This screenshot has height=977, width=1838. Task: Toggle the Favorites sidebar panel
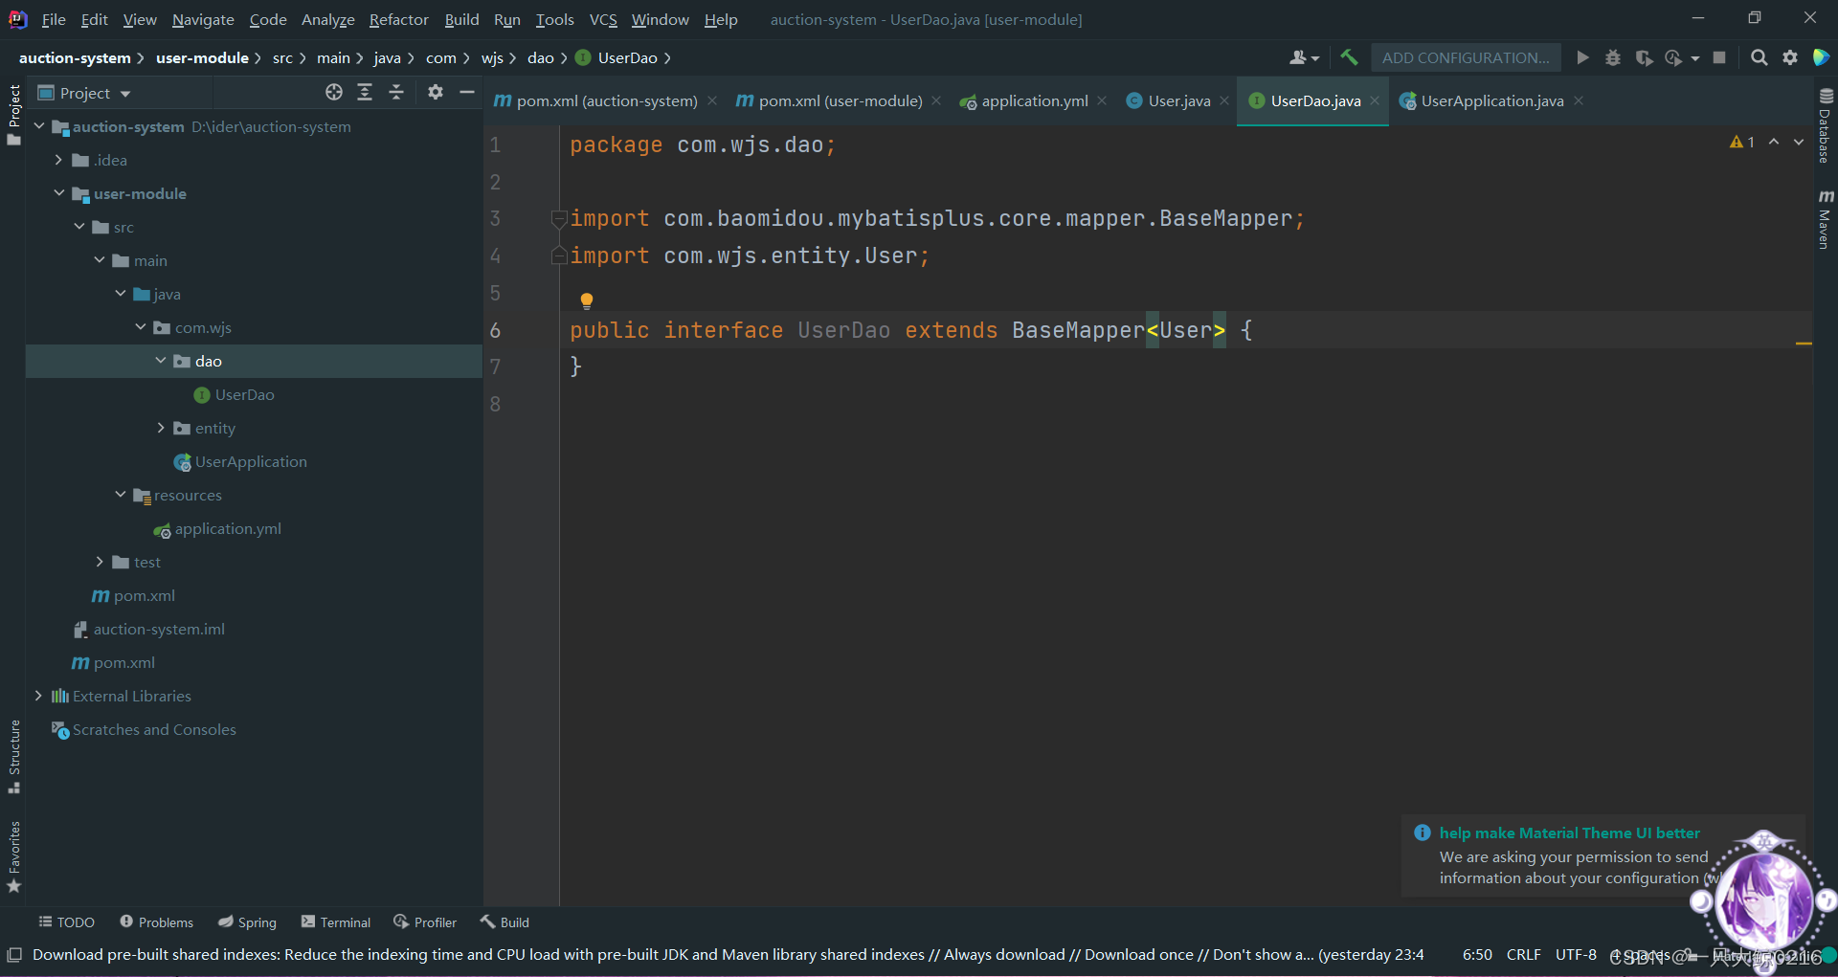point(14,859)
